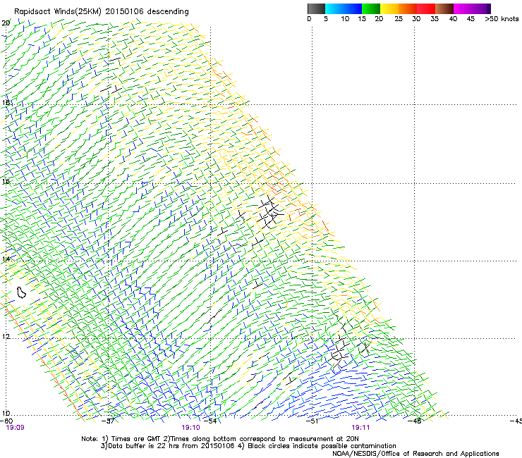Screen dimensions: 522x458
Task: Click the longitude label -48
Action: tap(415, 421)
